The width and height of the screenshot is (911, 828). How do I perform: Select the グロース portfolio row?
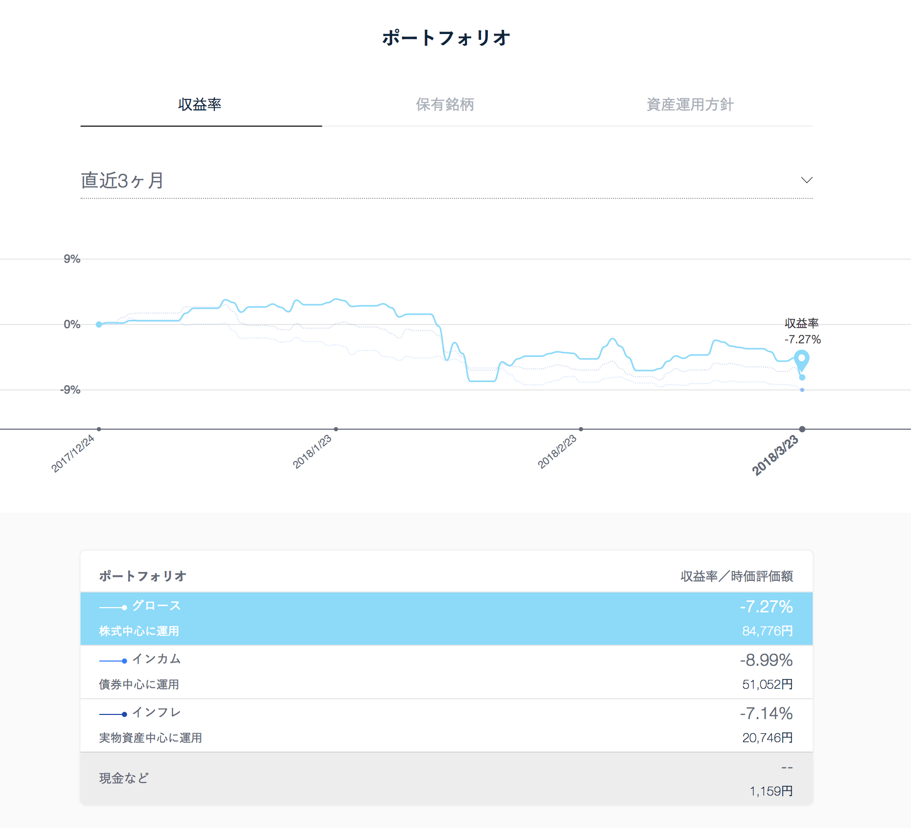(447, 619)
